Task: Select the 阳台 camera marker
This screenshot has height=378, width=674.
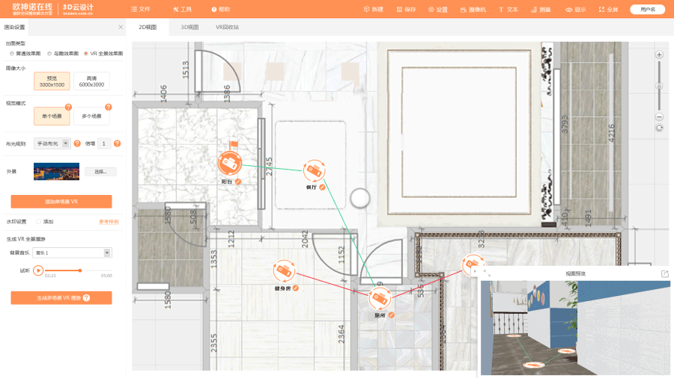Action: point(230,164)
